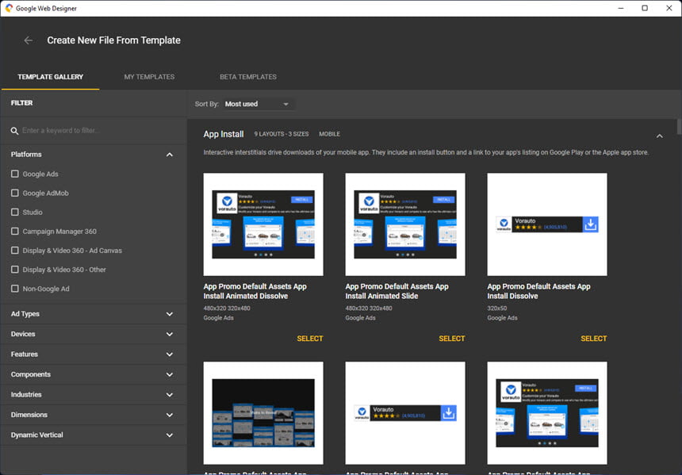
Task: Close the Google Web Designer window
Action: [x=669, y=8]
